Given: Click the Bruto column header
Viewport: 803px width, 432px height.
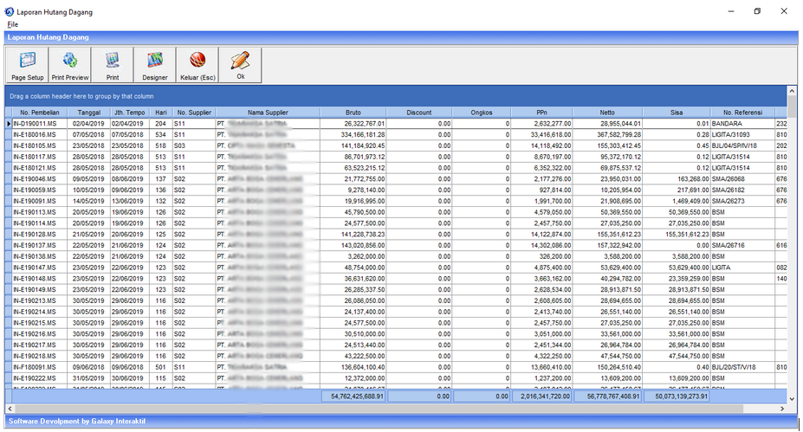Looking at the screenshot, I should coord(354,113).
